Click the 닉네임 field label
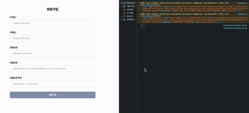The width and height of the screenshot is (249, 113). coord(12,17)
